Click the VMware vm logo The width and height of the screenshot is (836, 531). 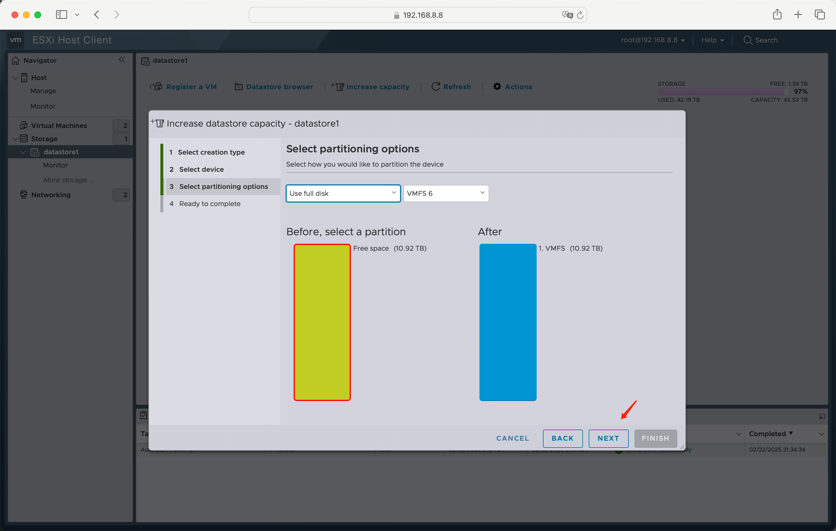pyautogui.click(x=16, y=40)
